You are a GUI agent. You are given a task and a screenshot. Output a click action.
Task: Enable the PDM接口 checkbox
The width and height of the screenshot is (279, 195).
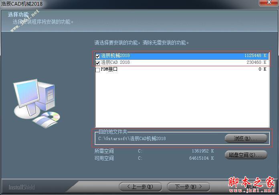click(x=97, y=70)
